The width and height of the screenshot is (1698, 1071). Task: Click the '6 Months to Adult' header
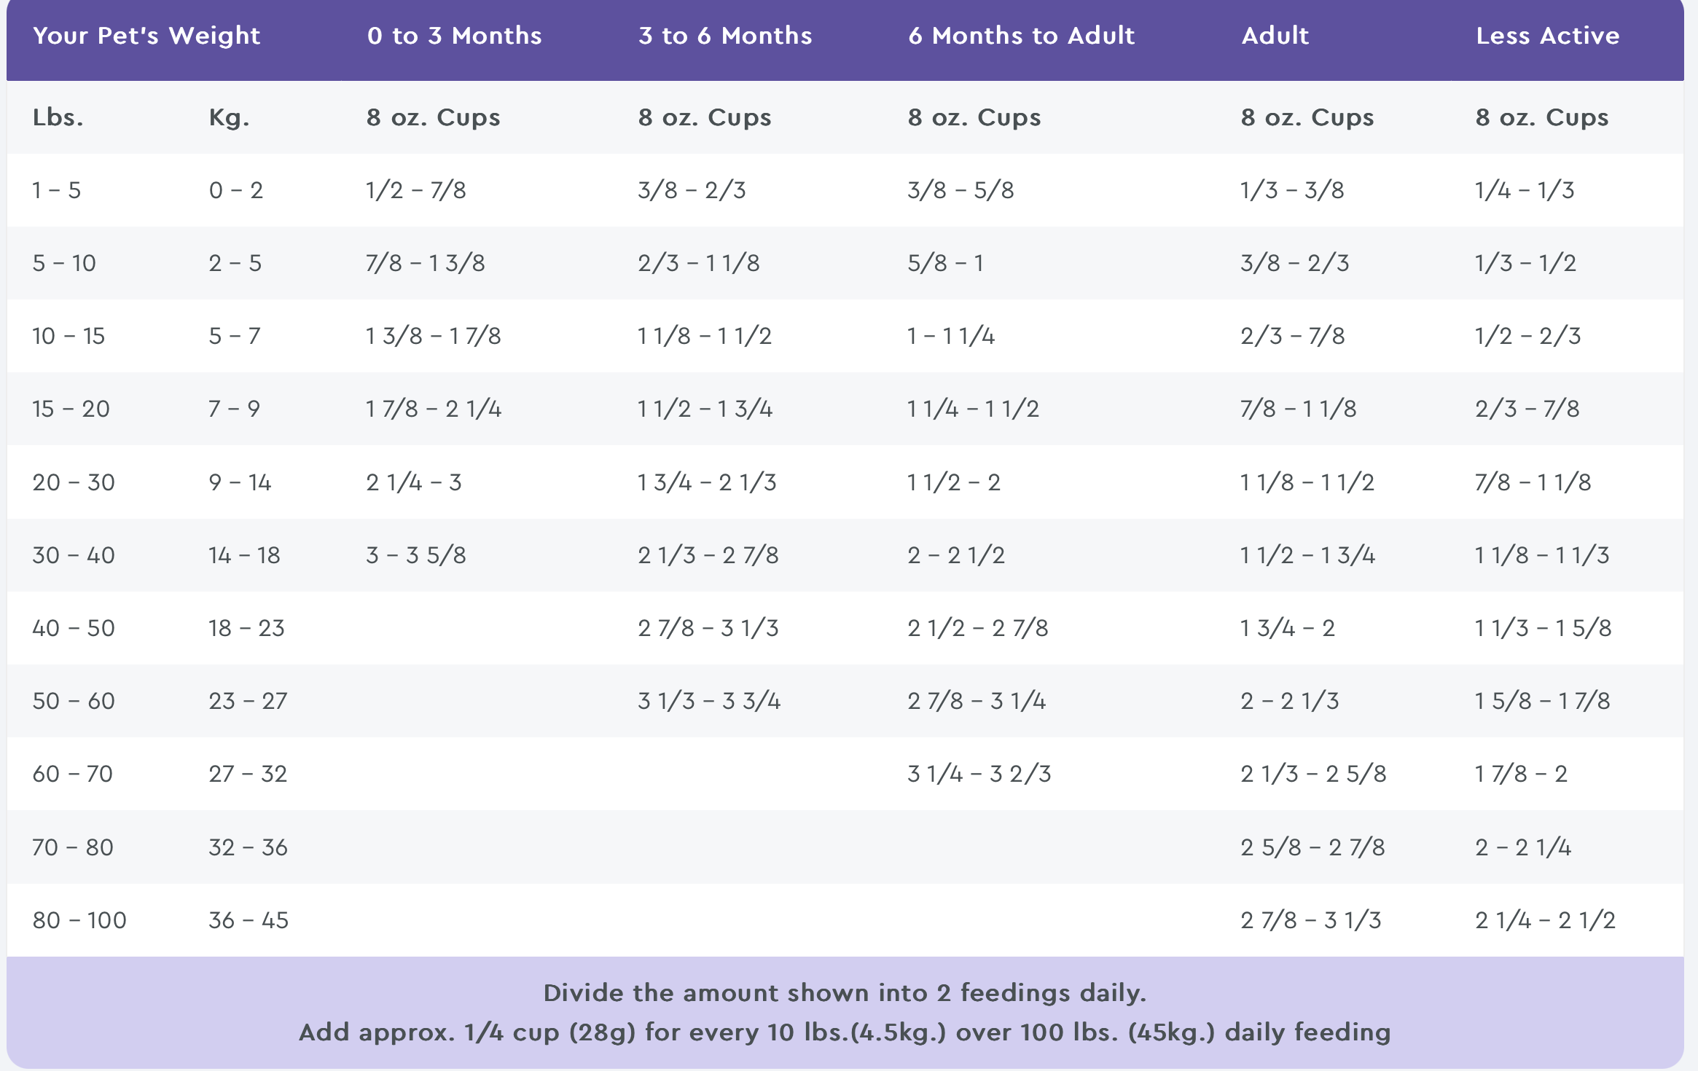1021,36
